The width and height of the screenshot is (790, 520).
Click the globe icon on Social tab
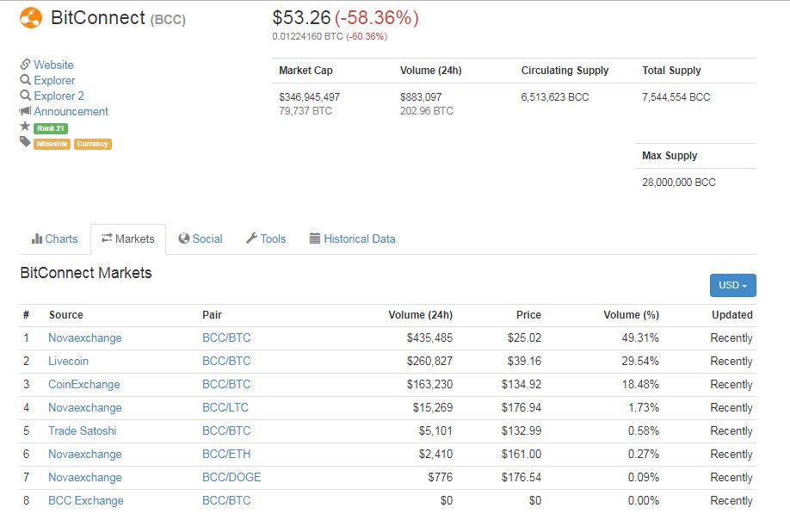click(x=184, y=238)
